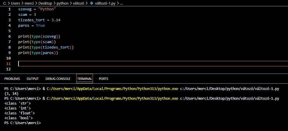This screenshot has width=288, height=131.
Task: Select the TERMINAL tab
Action: (84, 79)
